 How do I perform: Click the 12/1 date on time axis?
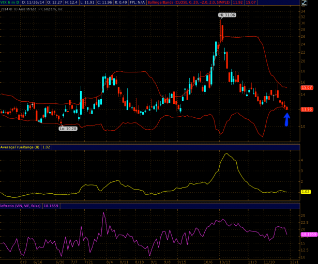pos(294,262)
